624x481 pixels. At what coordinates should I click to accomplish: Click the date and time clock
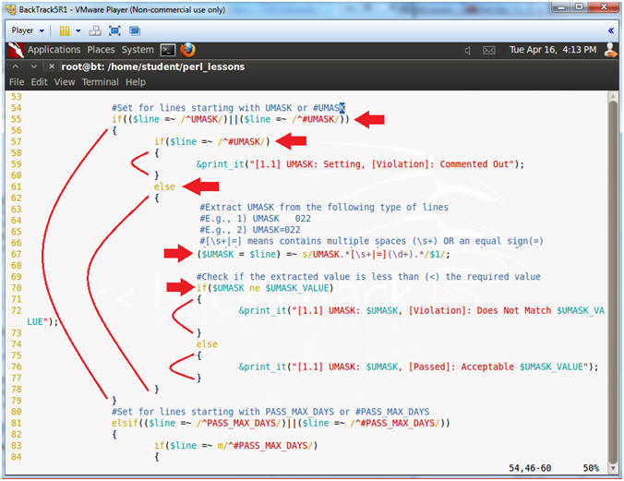[553, 50]
